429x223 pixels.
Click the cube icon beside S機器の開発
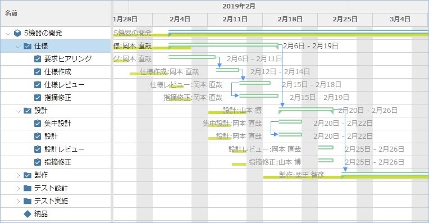coord(17,33)
